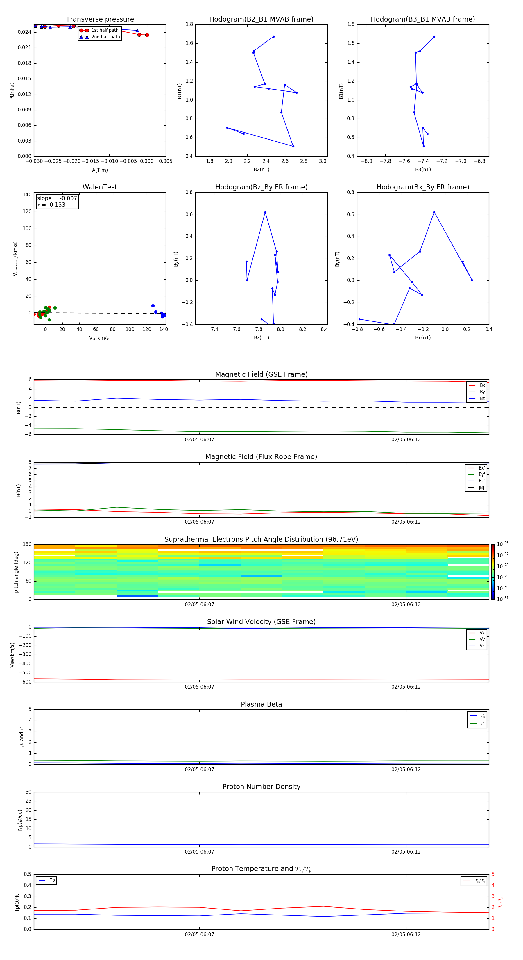523x960 pixels.
Task: Click the "Np(#/cc)" y-axis label
Action: pyautogui.click(x=20, y=820)
